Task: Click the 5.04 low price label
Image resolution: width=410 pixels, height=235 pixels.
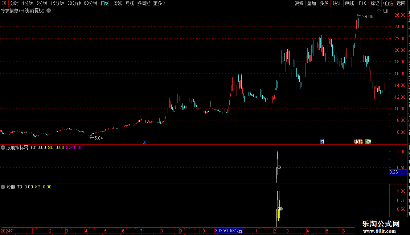Action: pos(99,138)
